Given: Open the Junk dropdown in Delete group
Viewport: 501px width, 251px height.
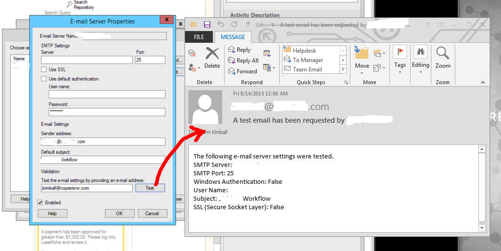Looking at the screenshot, I should tap(194, 68).
